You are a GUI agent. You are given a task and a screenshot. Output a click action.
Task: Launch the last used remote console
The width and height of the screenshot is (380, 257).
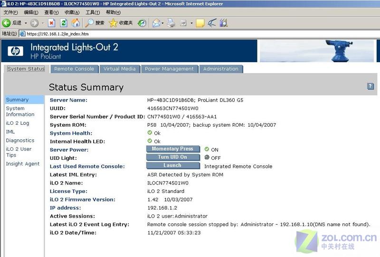pyautogui.click(x=173, y=165)
